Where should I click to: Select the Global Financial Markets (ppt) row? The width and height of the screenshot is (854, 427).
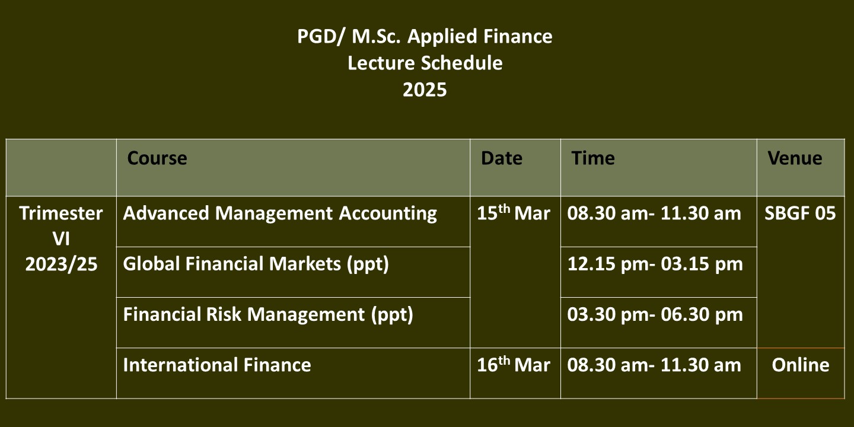293,272
